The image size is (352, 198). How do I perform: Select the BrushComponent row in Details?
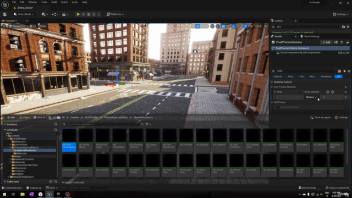(x=310, y=53)
